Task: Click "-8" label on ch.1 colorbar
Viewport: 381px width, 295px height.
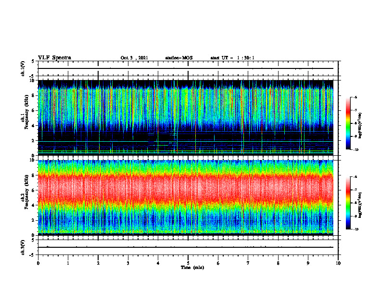Action: (355, 123)
